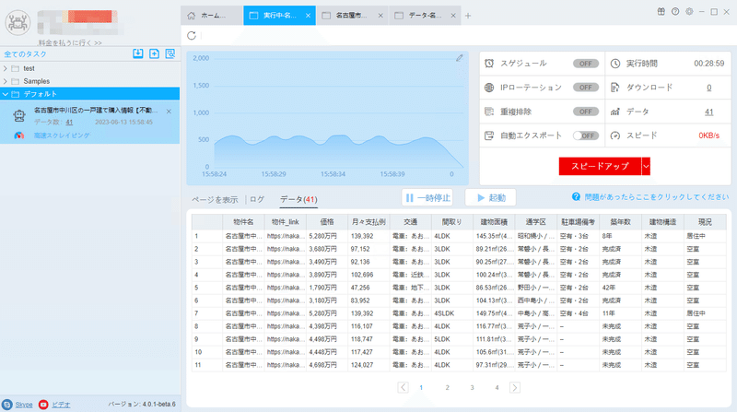Click the refresh icon below tabs
Screen dimensions: 737x412
(x=192, y=35)
